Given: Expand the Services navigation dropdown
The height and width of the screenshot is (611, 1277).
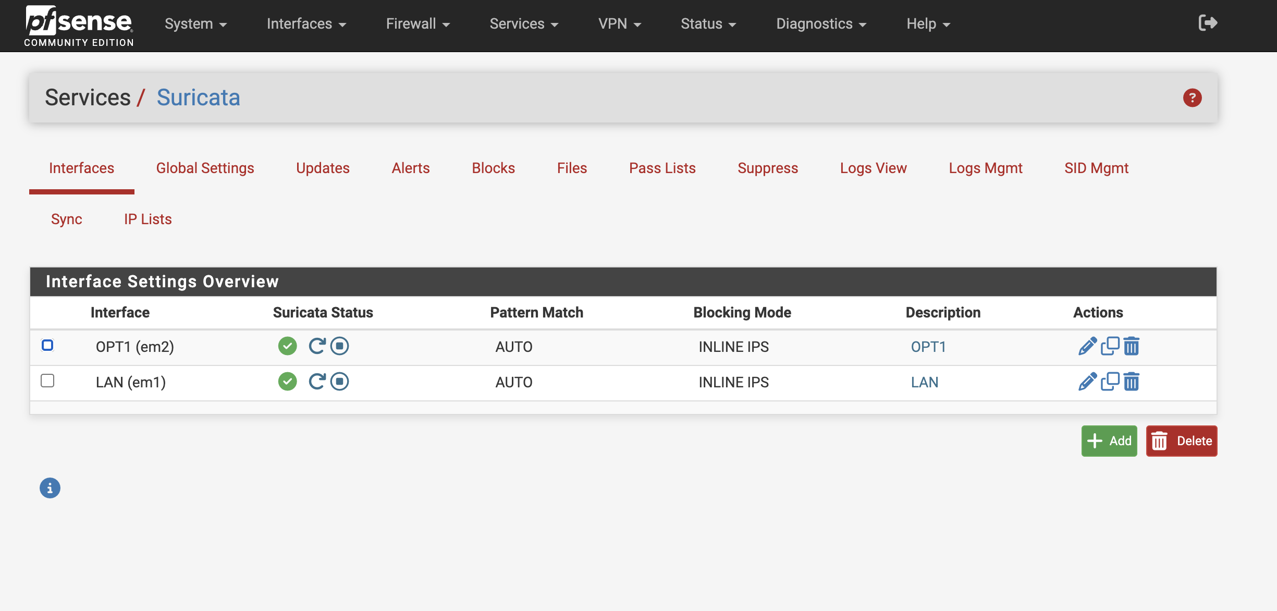Looking at the screenshot, I should click(x=523, y=24).
